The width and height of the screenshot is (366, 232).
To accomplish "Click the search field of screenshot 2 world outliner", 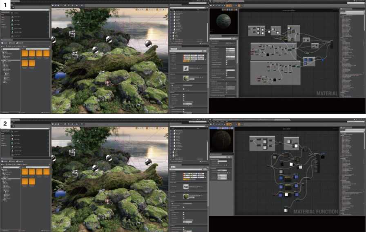I will pos(188,126).
